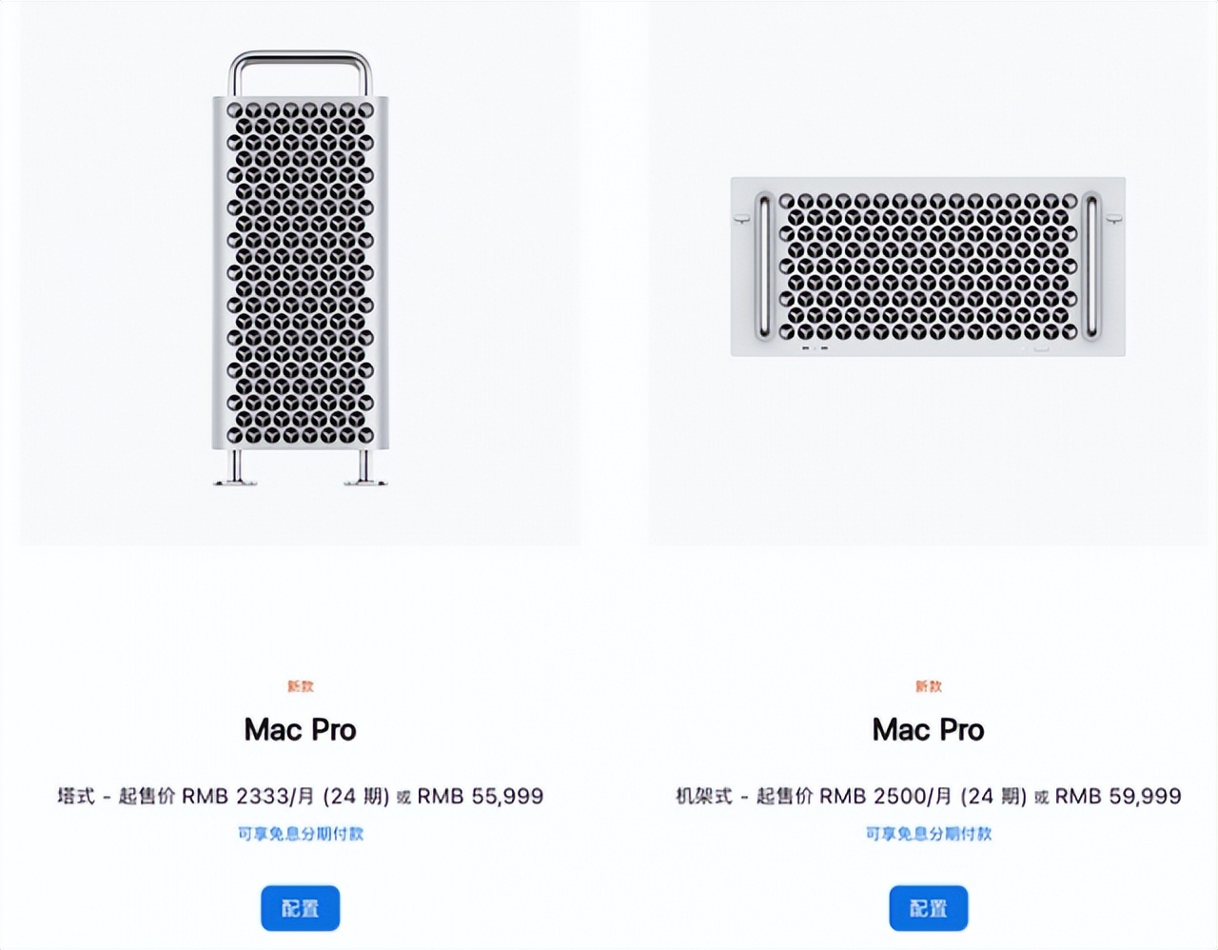Click the 新款 badge above the rack Mac Pro
Viewport: 1218px width, 950px height.
(x=929, y=685)
